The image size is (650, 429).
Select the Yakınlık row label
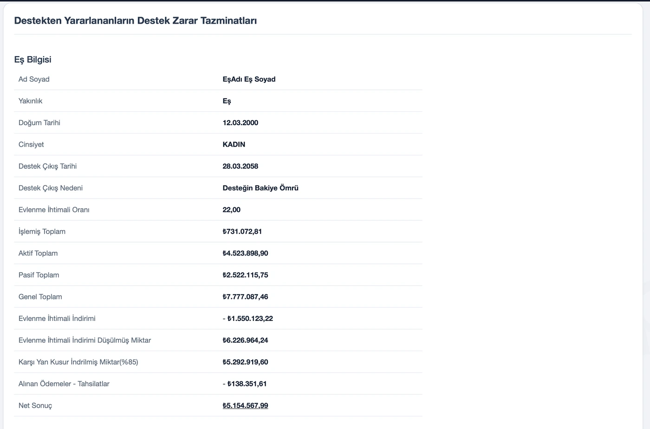(30, 101)
